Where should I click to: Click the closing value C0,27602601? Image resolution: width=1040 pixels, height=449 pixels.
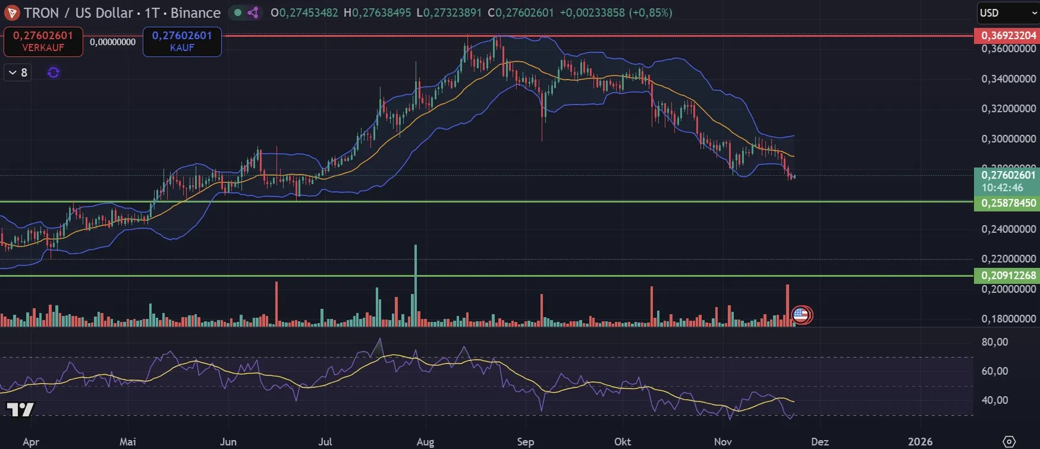[521, 12]
